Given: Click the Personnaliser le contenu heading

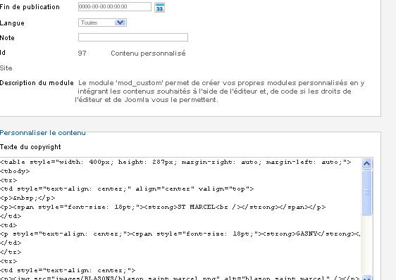Looking at the screenshot, I should [x=43, y=133].
